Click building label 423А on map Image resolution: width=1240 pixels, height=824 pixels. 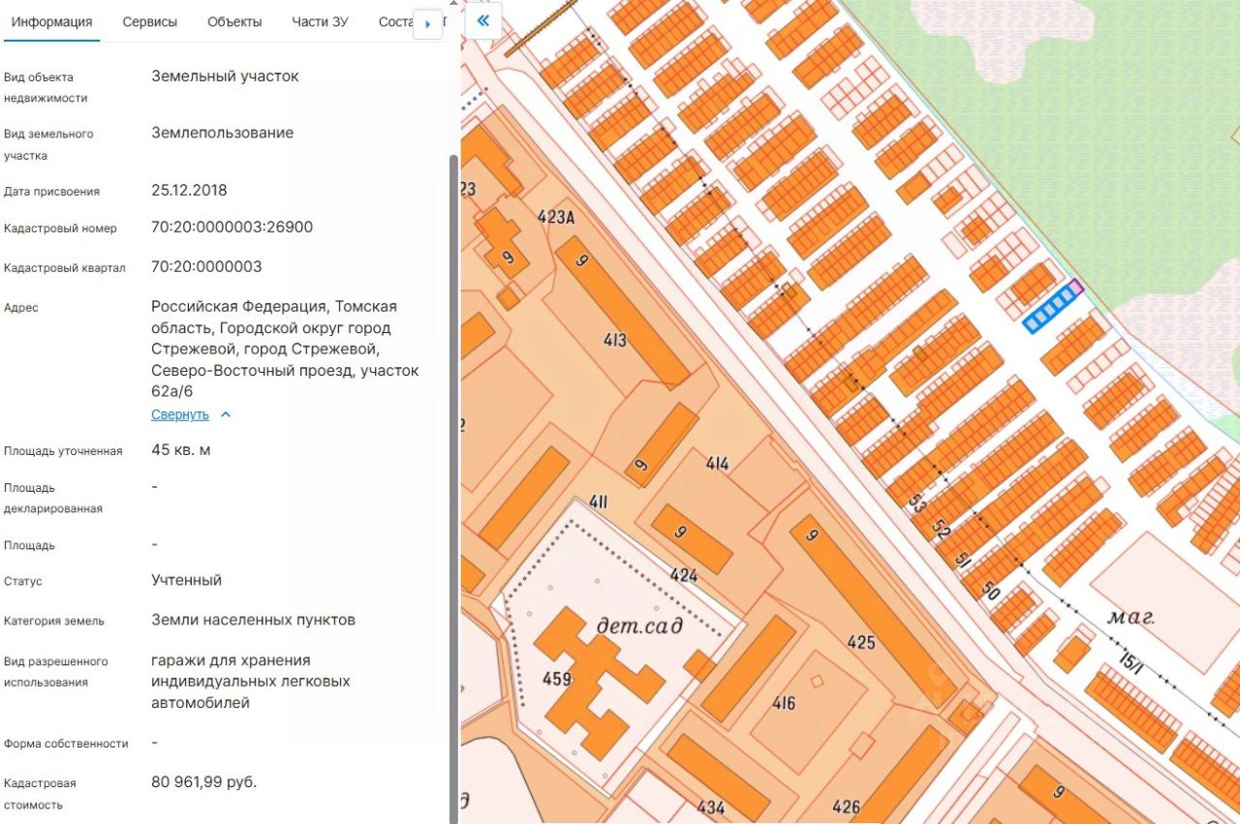[x=556, y=218]
